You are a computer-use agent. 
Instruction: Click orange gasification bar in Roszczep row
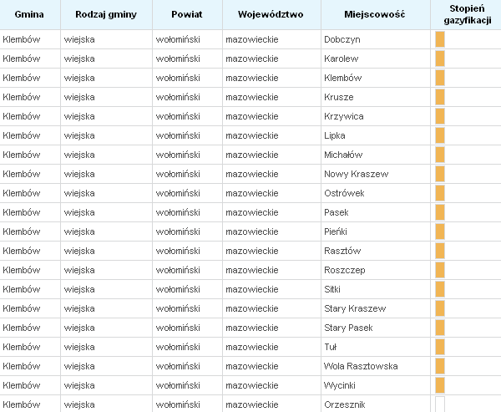coord(440,270)
